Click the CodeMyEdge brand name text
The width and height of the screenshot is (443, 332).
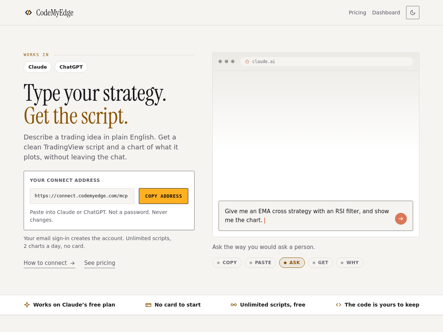[55, 13]
